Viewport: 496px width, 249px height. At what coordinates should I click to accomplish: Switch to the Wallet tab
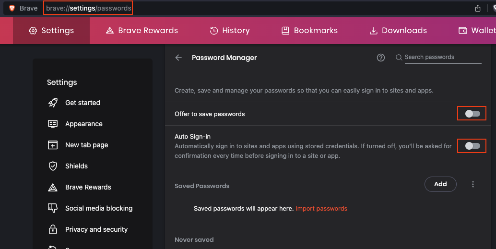tap(477, 30)
